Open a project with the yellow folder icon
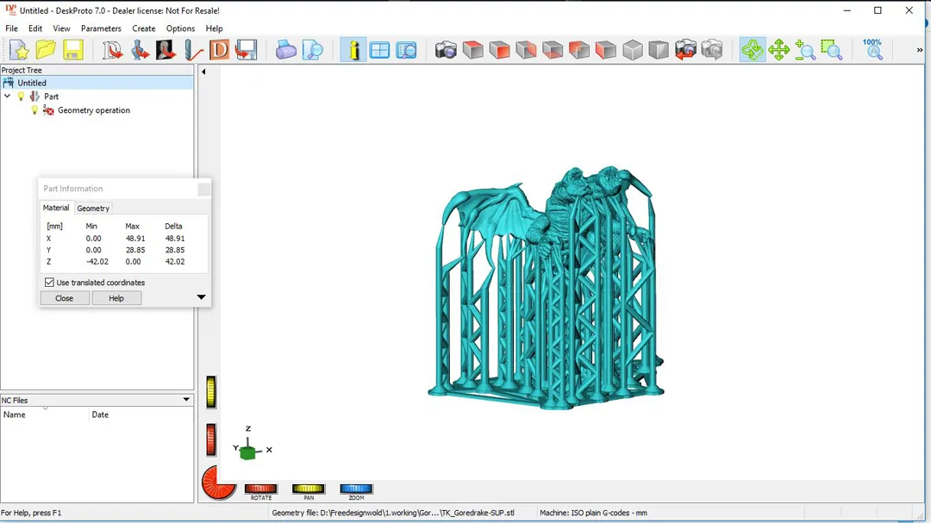Image resolution: width=931 pixels, height=523 pixels. (x=46, y=50)
